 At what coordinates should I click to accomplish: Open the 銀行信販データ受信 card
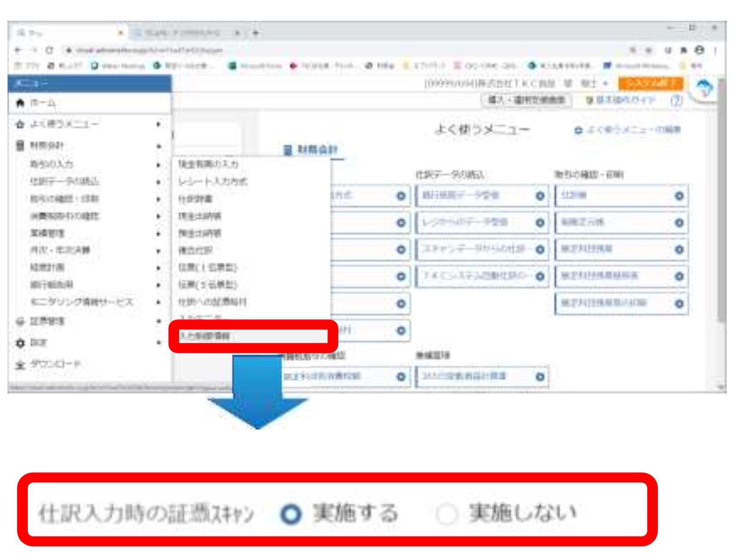[x=482, y=196]
